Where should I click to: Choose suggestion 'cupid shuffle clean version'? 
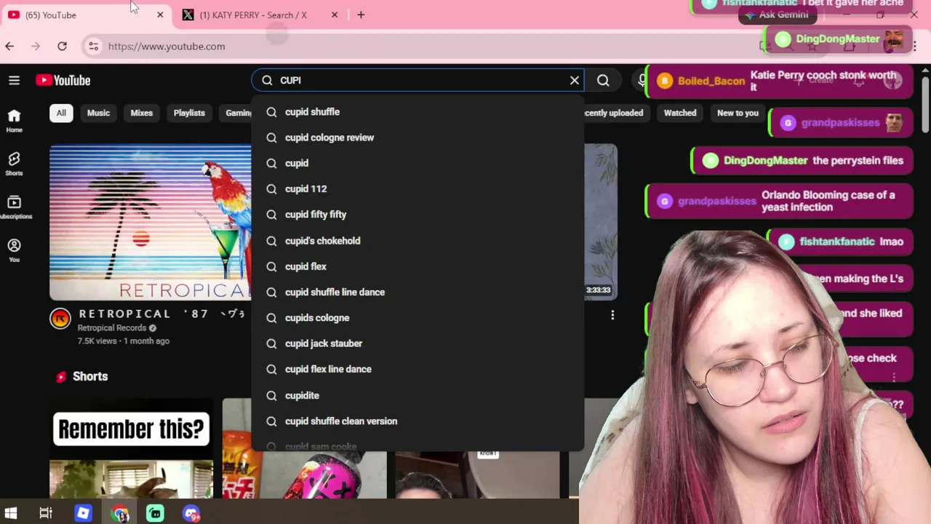417,421
